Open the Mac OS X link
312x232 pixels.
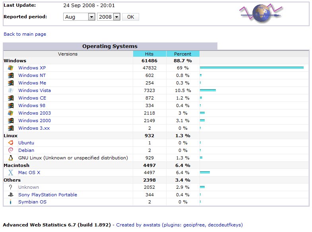coord(29,173)
